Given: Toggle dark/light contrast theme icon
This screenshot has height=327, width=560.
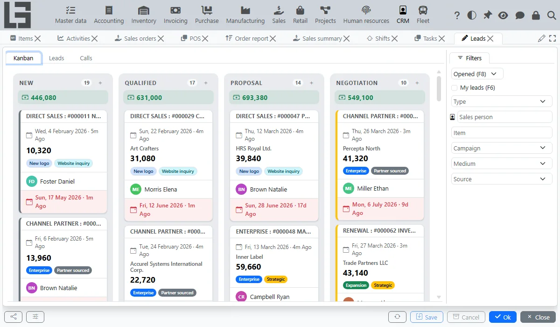Looking at the screenshot, I should pos(472,15).
